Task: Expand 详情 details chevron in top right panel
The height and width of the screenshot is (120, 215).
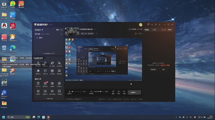Action: 170,30
